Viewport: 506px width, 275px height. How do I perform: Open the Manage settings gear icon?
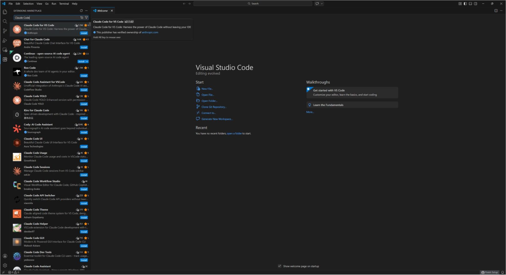click(x=5, y=265)
